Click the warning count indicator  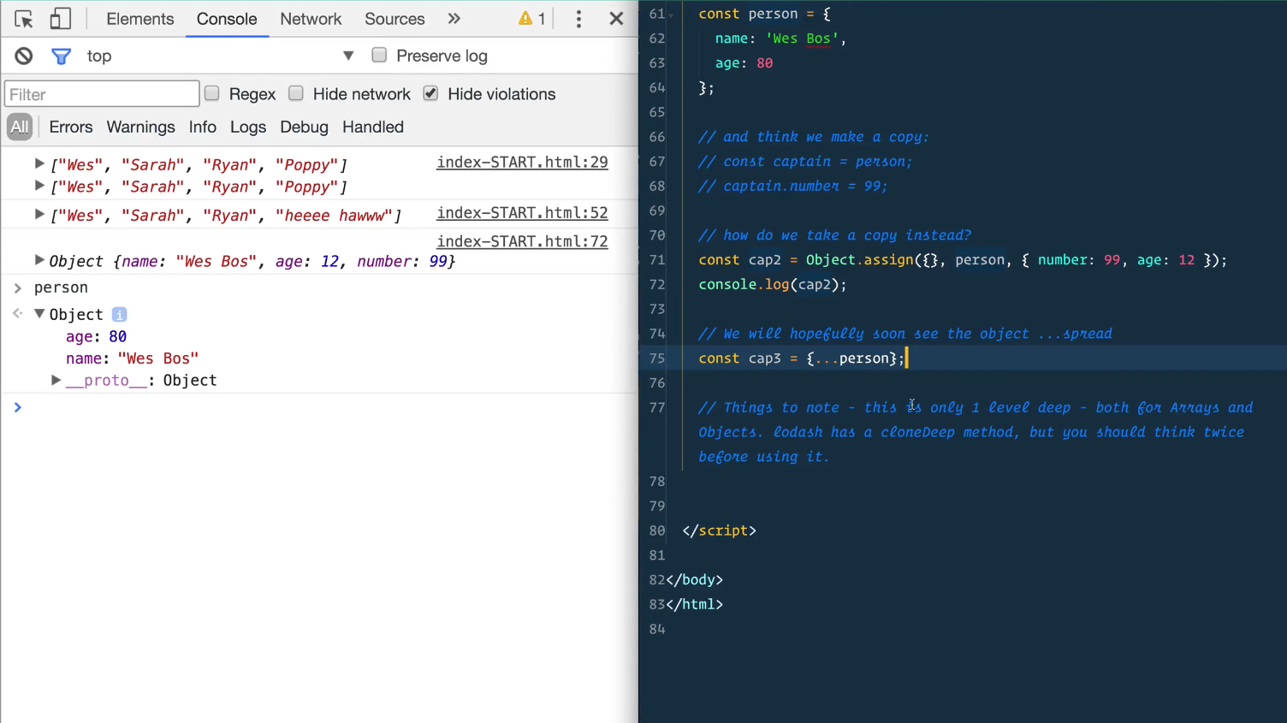click(x=531, y=19)
